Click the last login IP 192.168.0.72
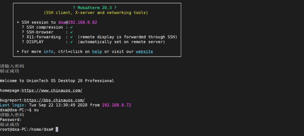The width and height of the screenshot is (304, 136). click(116, 105)
